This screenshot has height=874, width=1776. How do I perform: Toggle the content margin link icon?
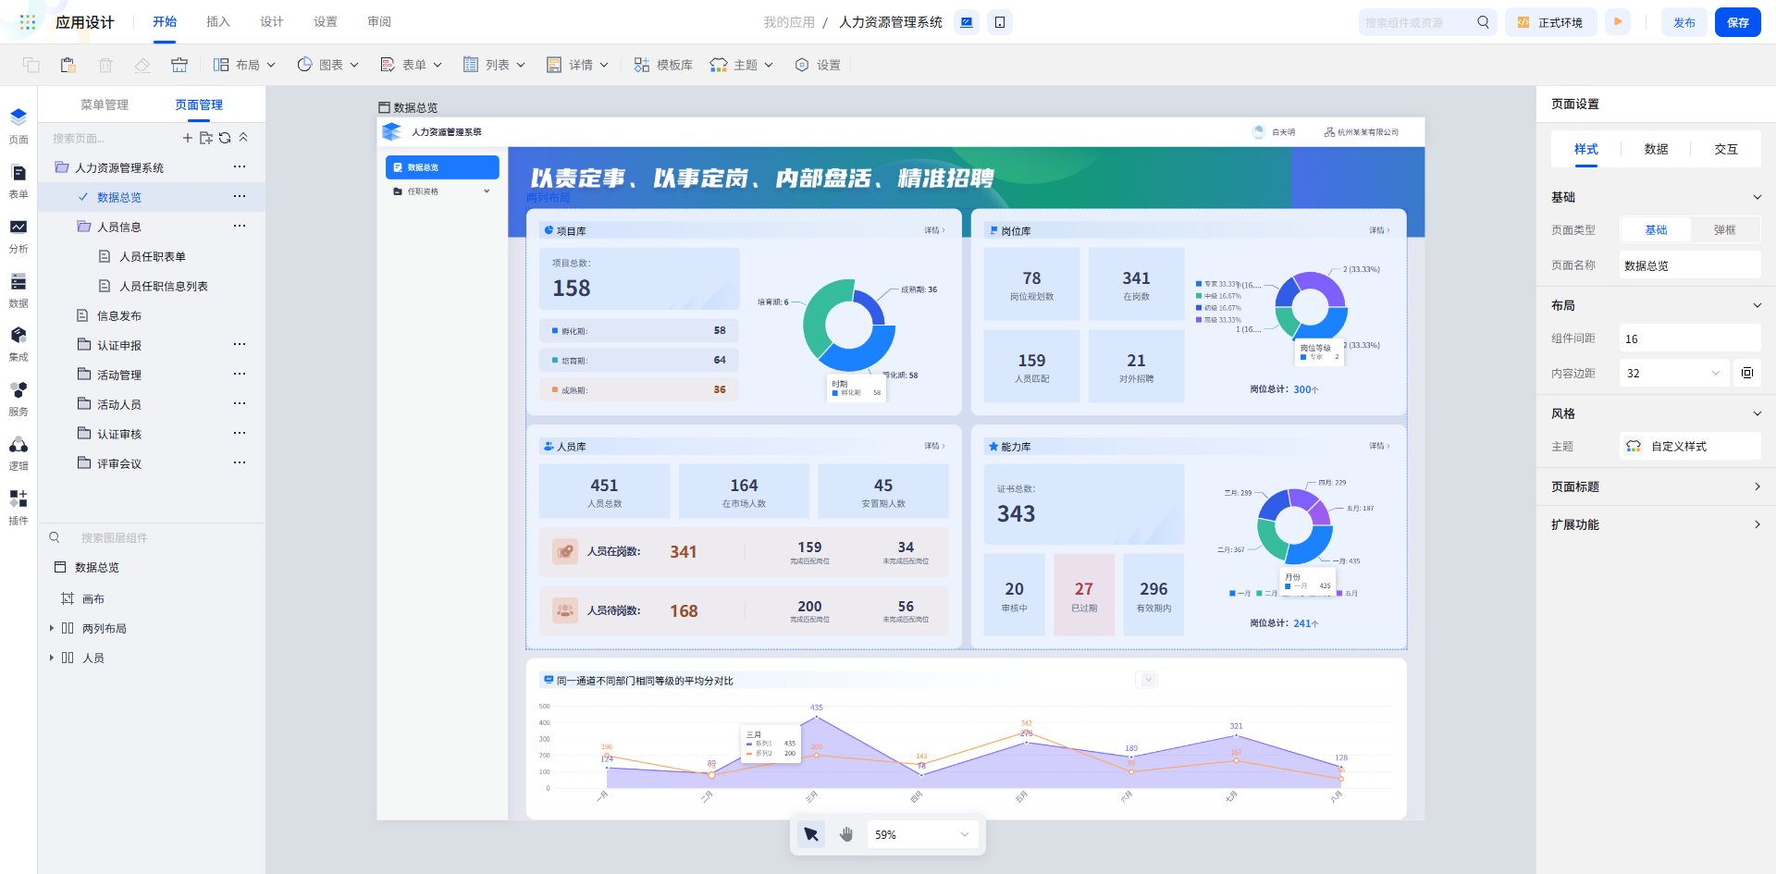[x=1746, y=373]
